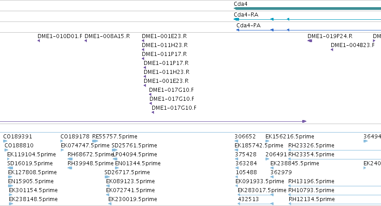Click the EK230019.5prime EST label
Screen dimensions: 381x206
[x=133, y=199]
